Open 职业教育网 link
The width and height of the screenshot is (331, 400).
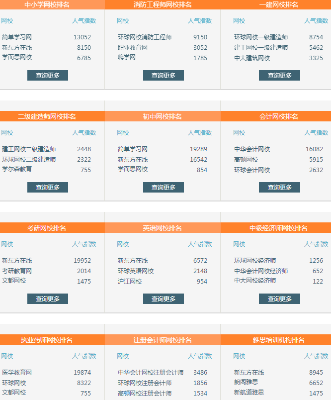click(x=133, y=48)
